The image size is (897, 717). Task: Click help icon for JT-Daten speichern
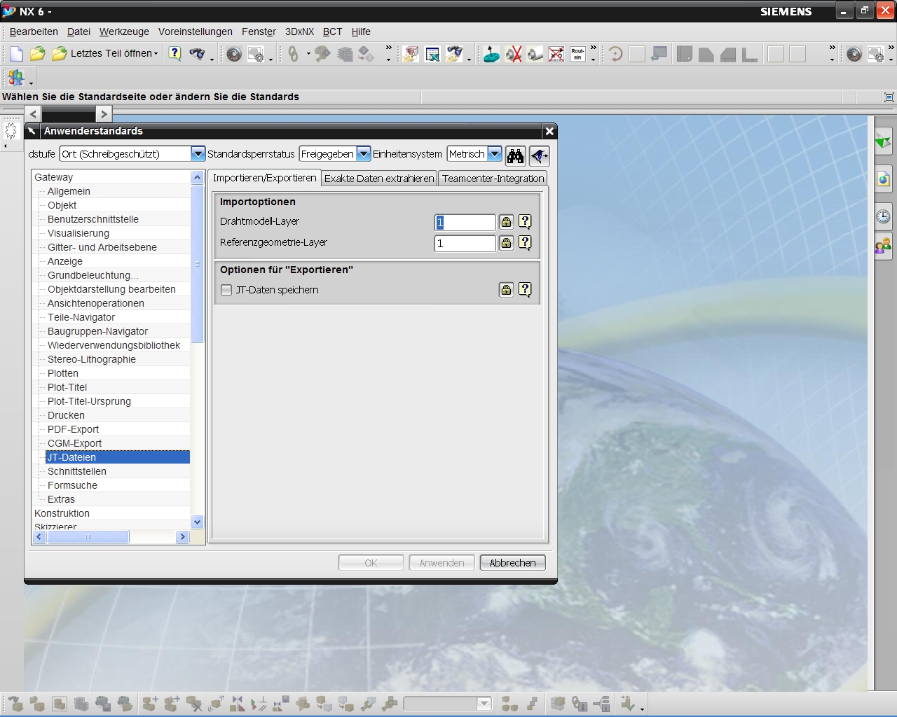click(x=525, y=290)
